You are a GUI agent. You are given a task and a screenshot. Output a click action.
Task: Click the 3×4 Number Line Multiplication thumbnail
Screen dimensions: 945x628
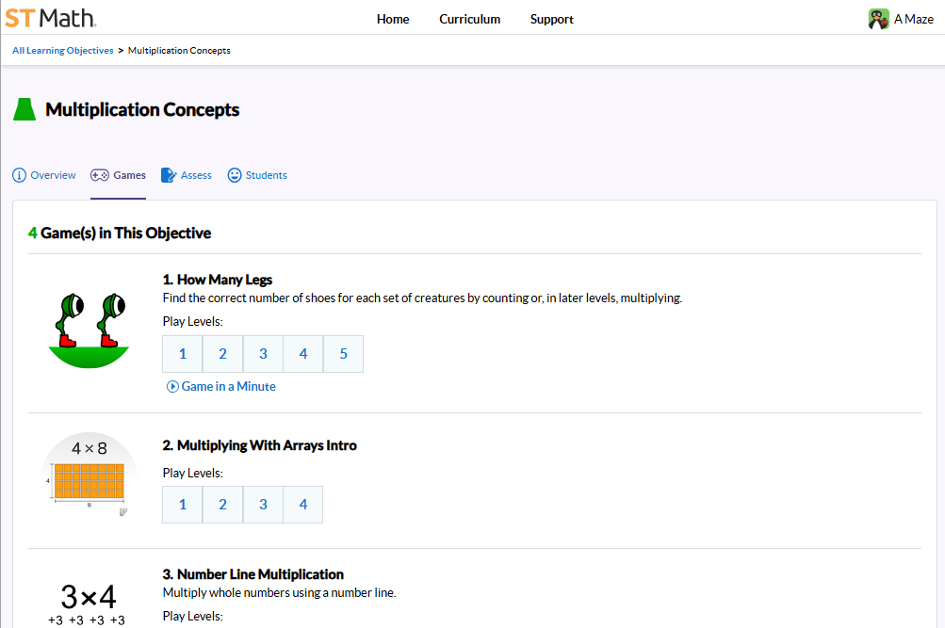click(x=89, y=601)
